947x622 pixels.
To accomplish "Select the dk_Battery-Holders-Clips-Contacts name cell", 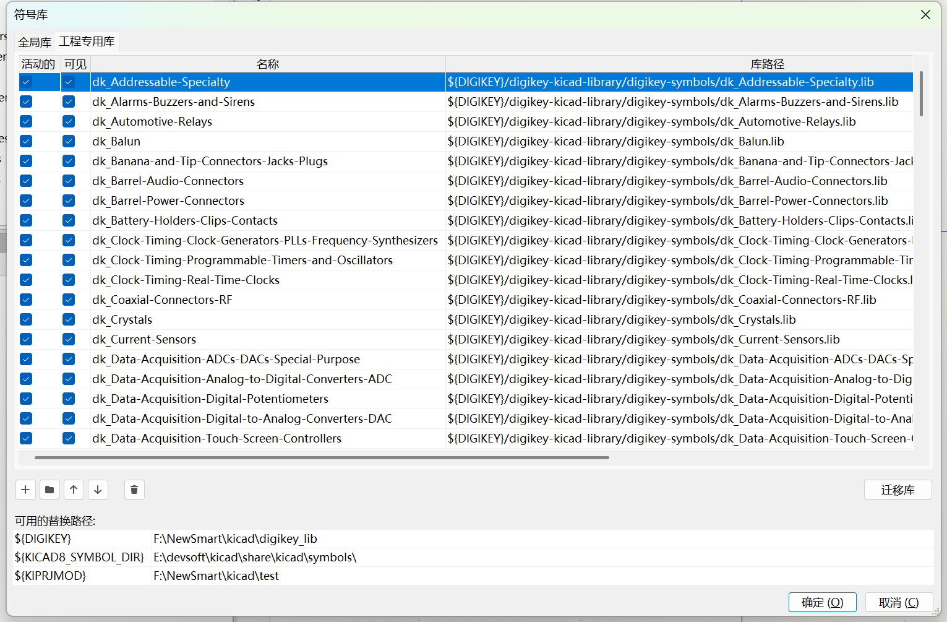I will click(268, 220).
